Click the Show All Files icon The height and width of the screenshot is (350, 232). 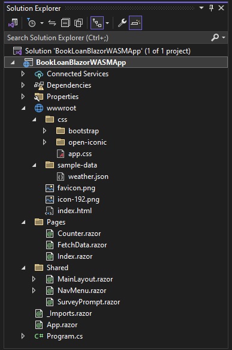pos(79,23)
